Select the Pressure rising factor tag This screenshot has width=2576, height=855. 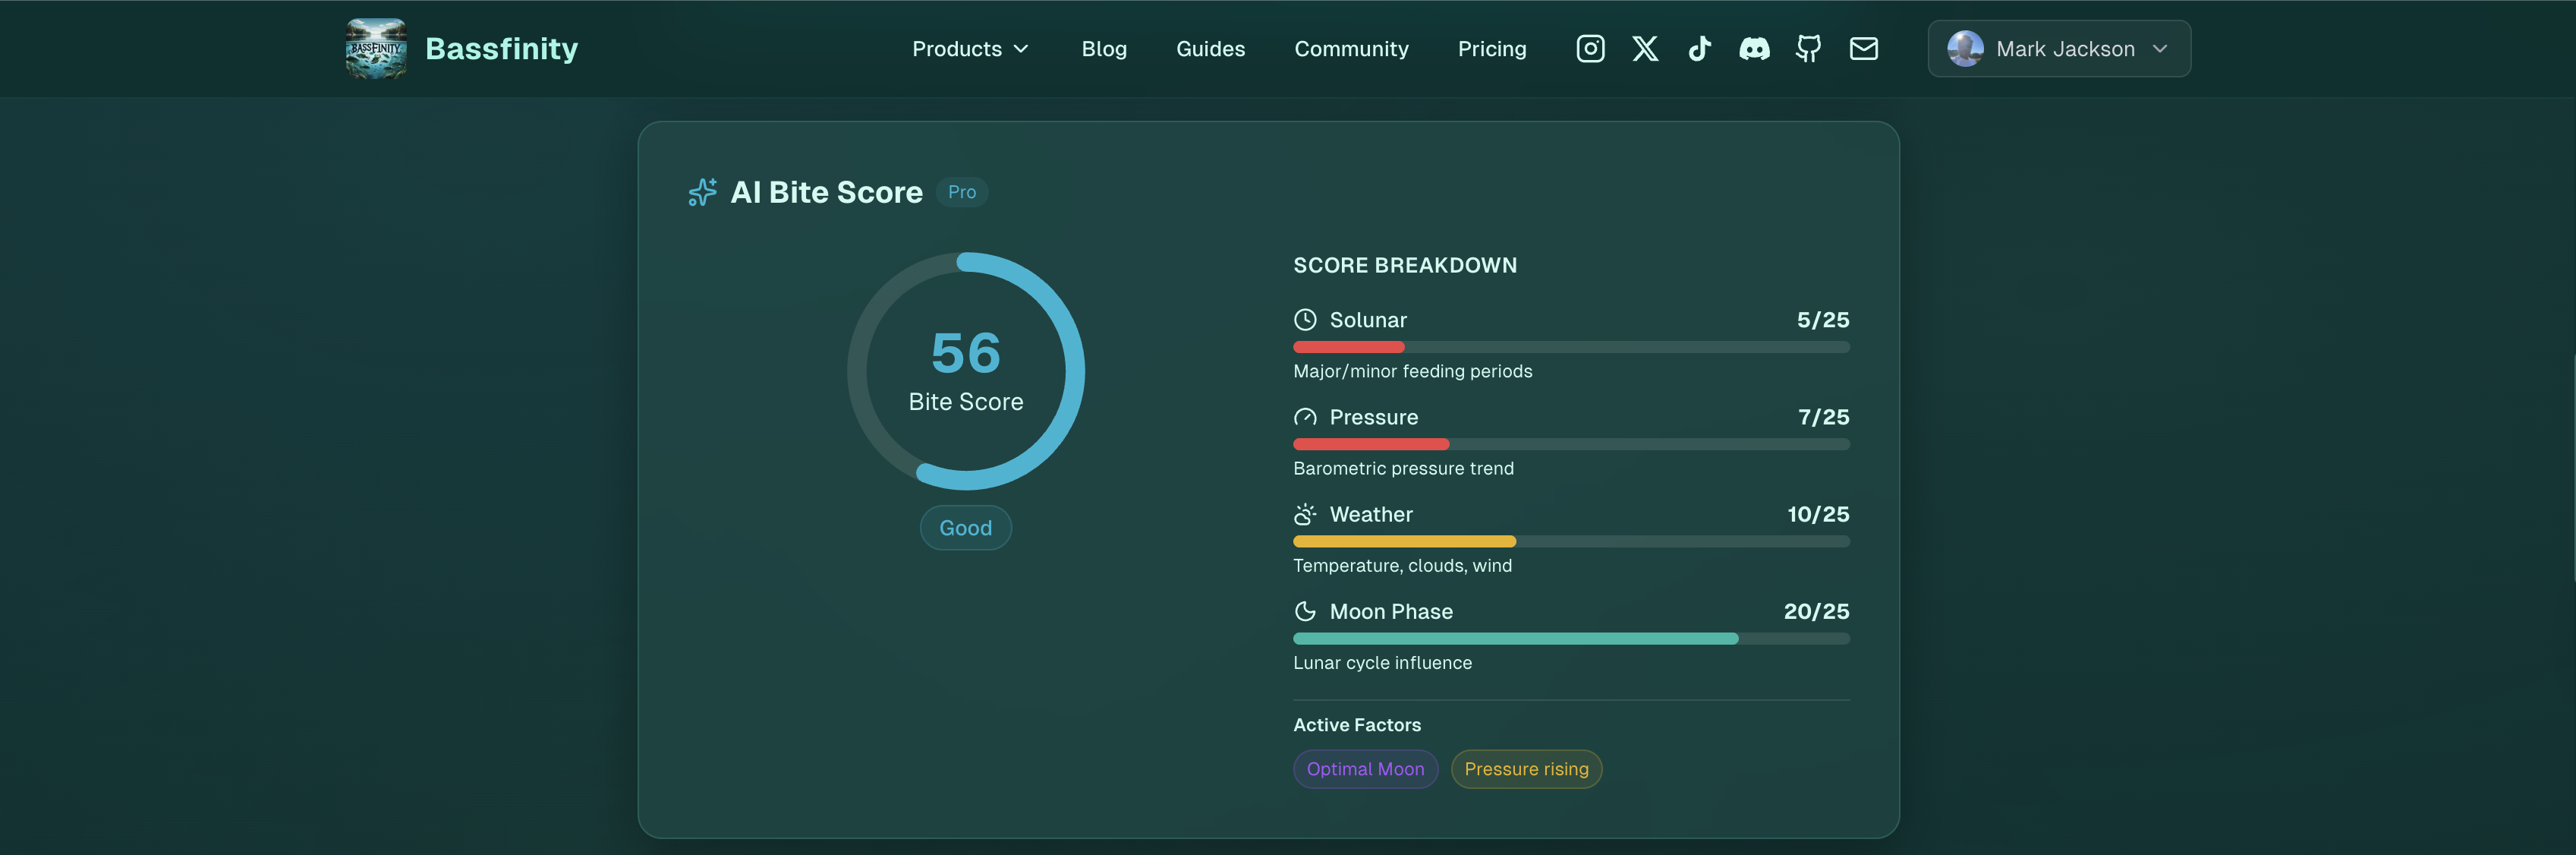tap(1526, 769)
